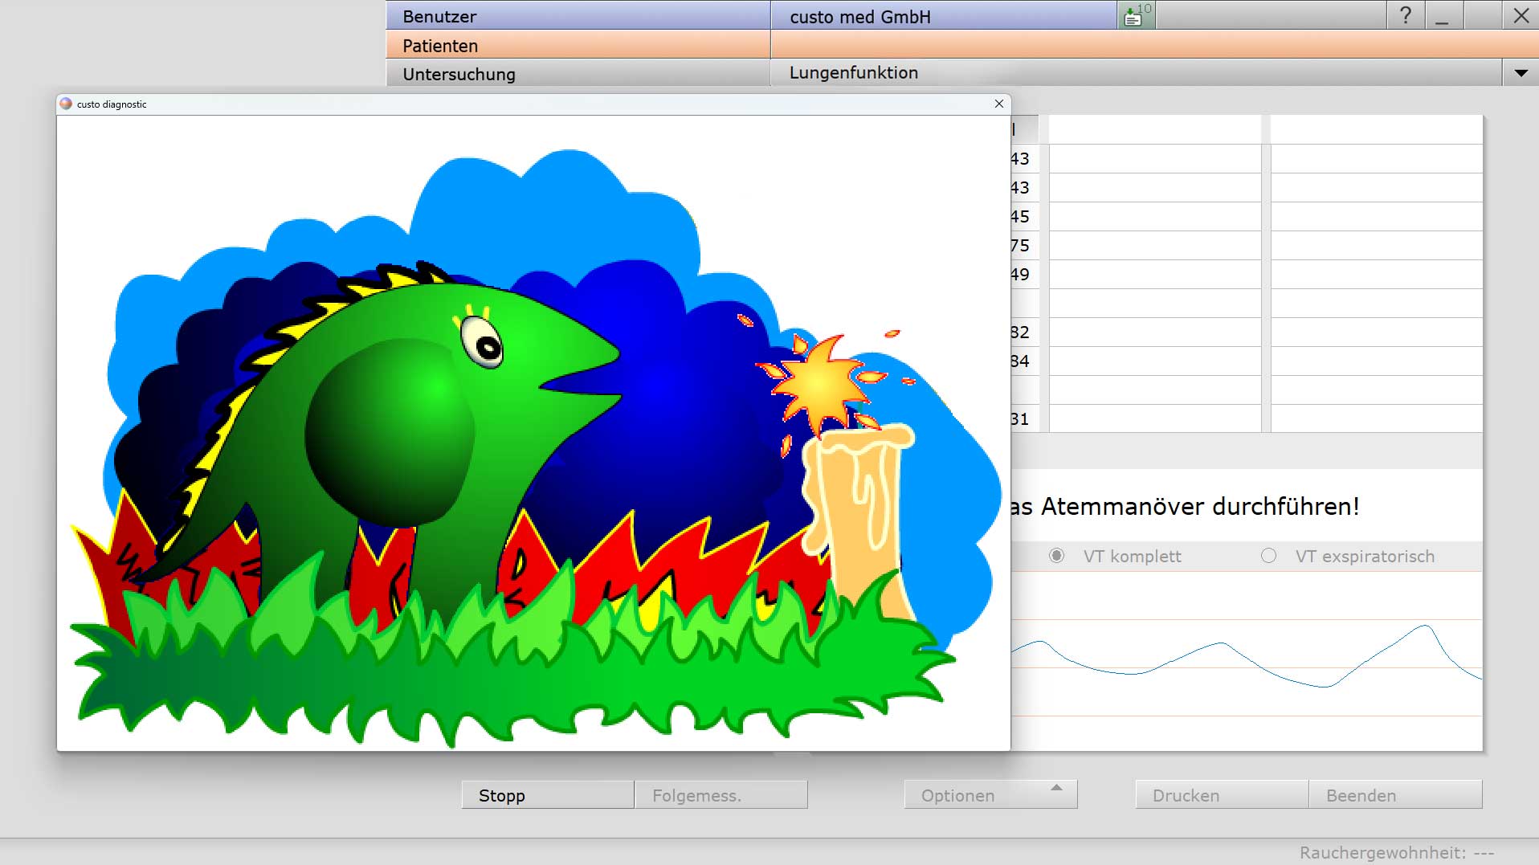Open the Patienten menu
This screenshot has width=1539, height=865.
[x=578, y=45]
